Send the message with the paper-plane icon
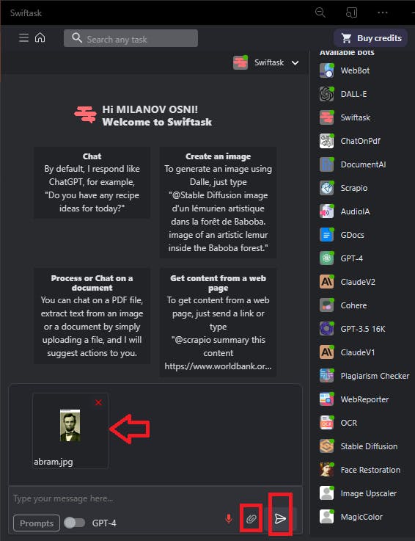Screen dimensions: 415x541 (280, 518)
